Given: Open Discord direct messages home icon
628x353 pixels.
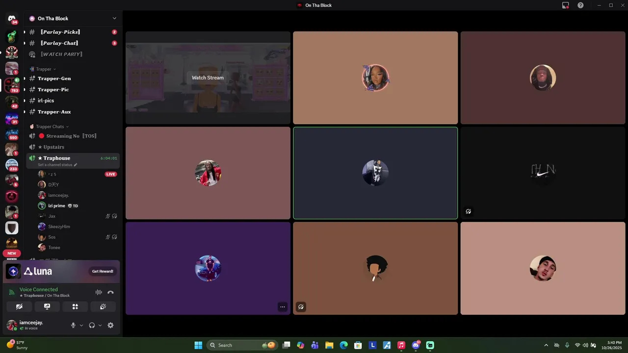Looking at the screenshot, I should coord(12,19).
